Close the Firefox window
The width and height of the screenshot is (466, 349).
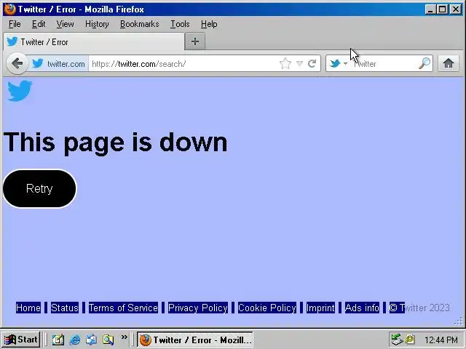[x=456, y=9]
